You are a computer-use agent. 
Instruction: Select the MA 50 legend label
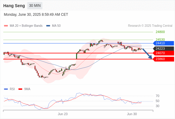pos(56,26)
